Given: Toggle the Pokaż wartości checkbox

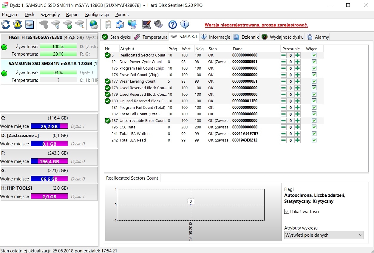Looking at the screenshot, I should click(x=287, y=212).
